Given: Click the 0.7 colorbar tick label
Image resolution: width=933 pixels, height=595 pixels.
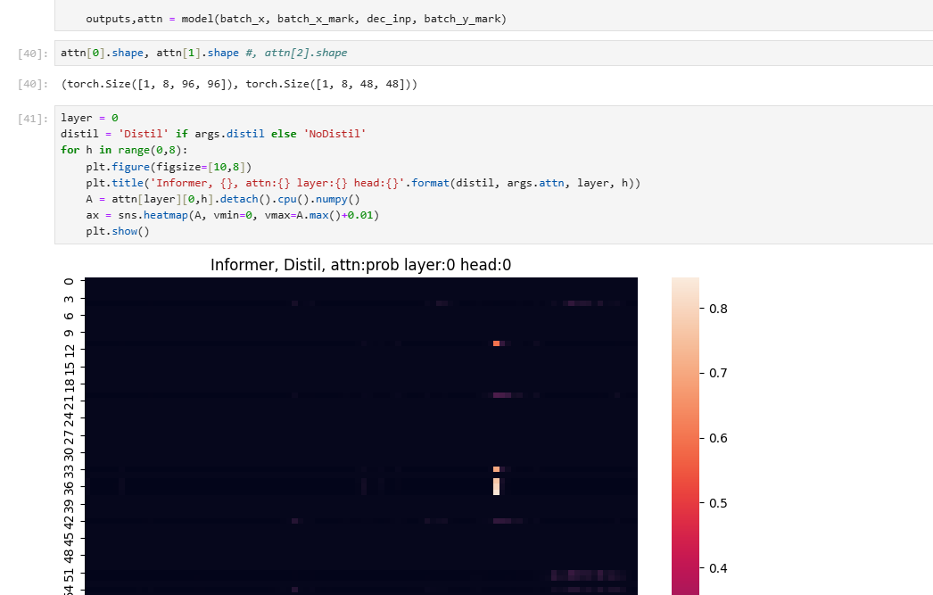Looking at the screenshot, I should [718, 373].
